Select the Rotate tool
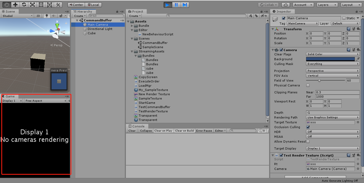Screen dimensions: 364x183 point(24,5)
